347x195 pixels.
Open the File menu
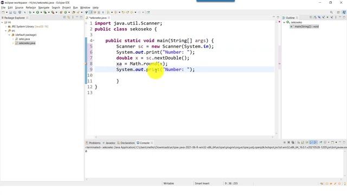pyautogui.click(x=3, y=8)
